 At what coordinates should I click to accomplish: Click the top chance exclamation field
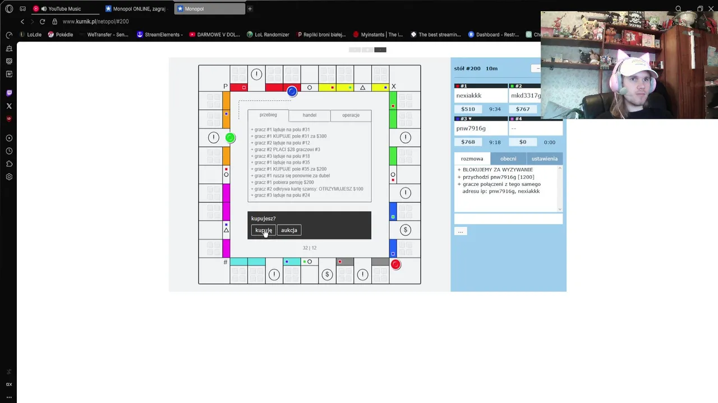click(256, 74)
